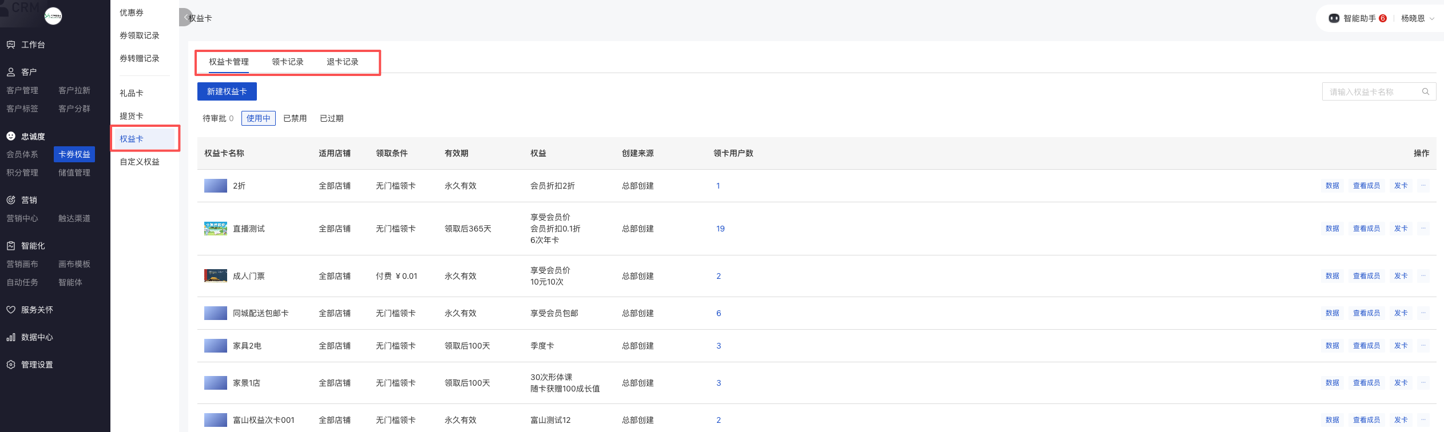Viewport: 1444px width, 432px height.
Task: Click the search magnifier icon in name field
Action: [x=1425, y=91]
